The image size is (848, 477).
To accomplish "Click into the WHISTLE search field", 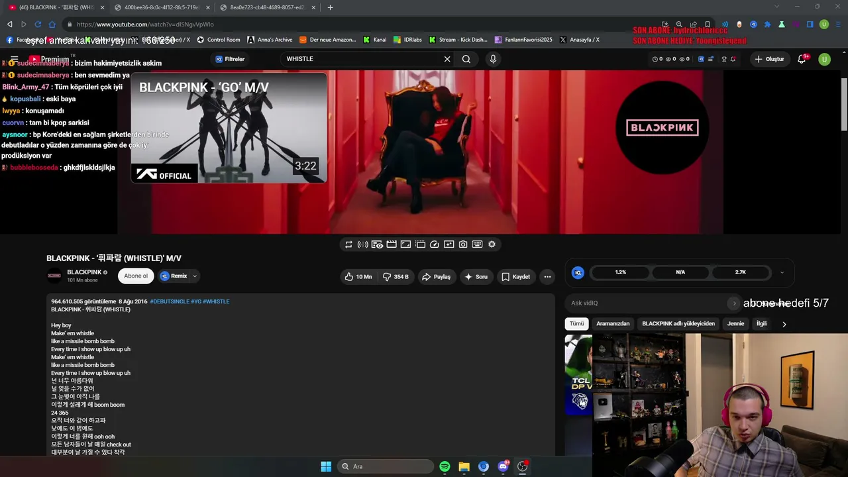I will [361, 59].
